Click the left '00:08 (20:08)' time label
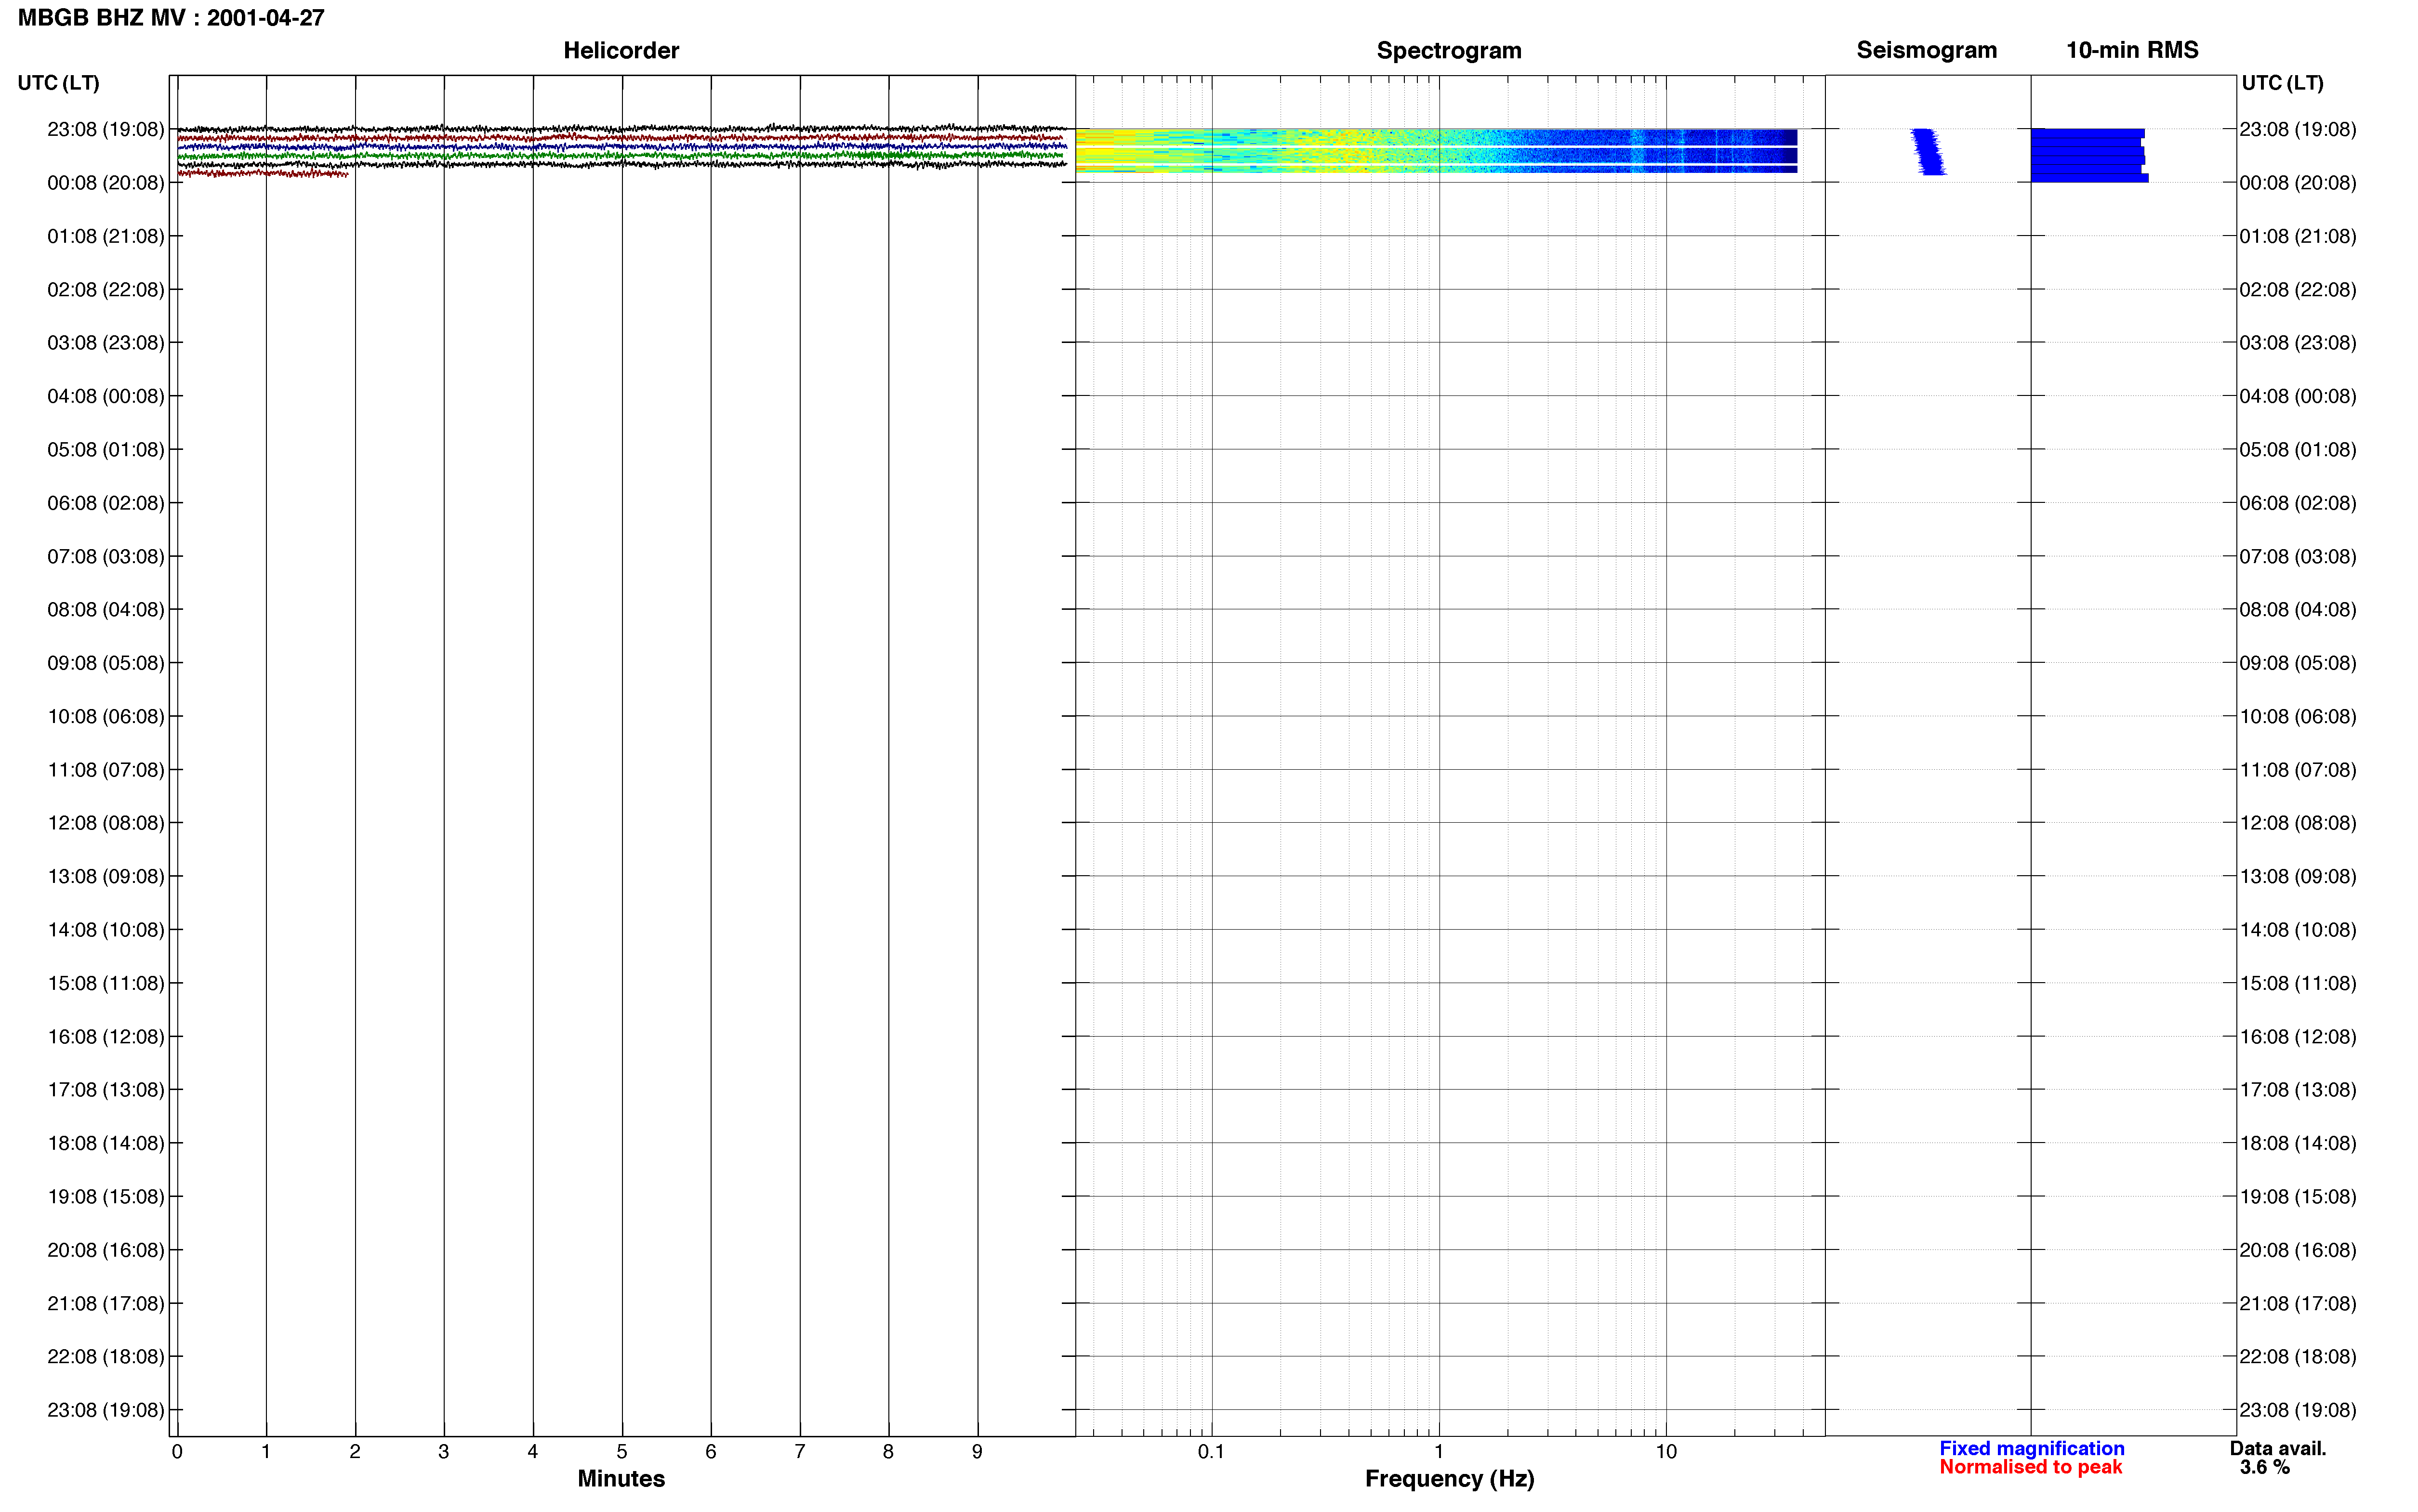Viewport: 2418px width, 1512px height. click(105, 183)
